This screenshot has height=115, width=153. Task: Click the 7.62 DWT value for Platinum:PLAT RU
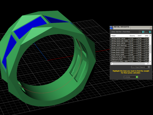click(140, 57)
